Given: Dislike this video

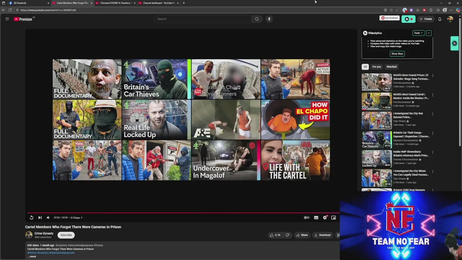Looking at the screenshot, I should (x=287, y=235).
